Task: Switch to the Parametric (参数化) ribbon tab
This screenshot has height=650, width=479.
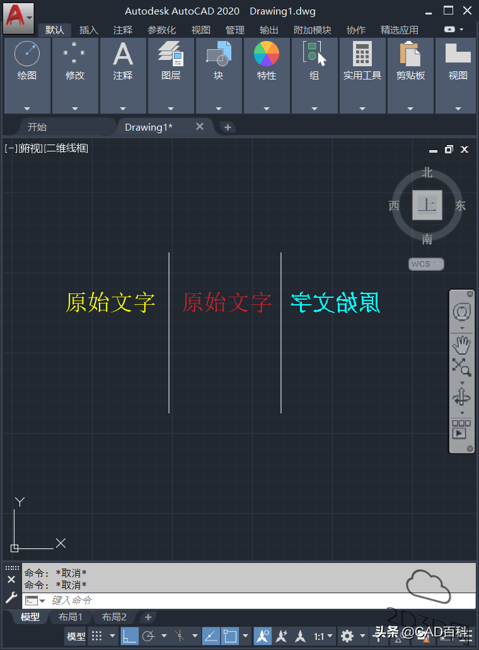Action: [x=161, y=30]
